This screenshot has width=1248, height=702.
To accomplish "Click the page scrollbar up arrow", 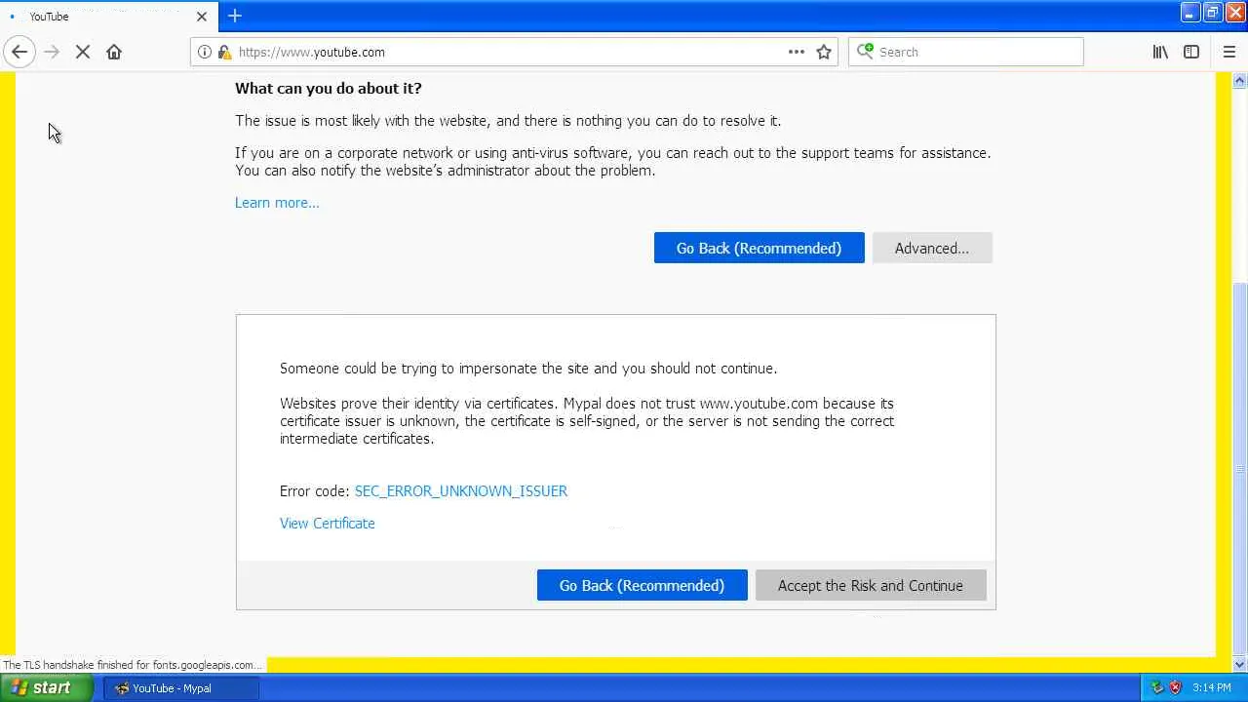I will pos(1240,80).
